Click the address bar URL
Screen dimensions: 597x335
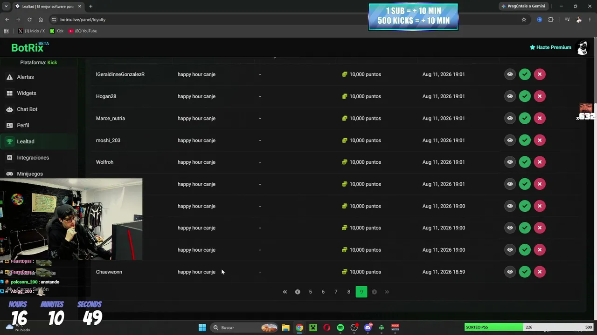pos(83,20)
